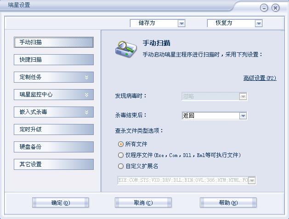Open the custom extensions list dropdown arrow
This screenshot has height=219, width=289.
point(252,180)
